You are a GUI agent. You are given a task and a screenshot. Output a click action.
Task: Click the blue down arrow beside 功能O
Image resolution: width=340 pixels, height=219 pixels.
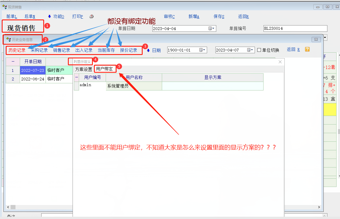(x=49, y=16)
